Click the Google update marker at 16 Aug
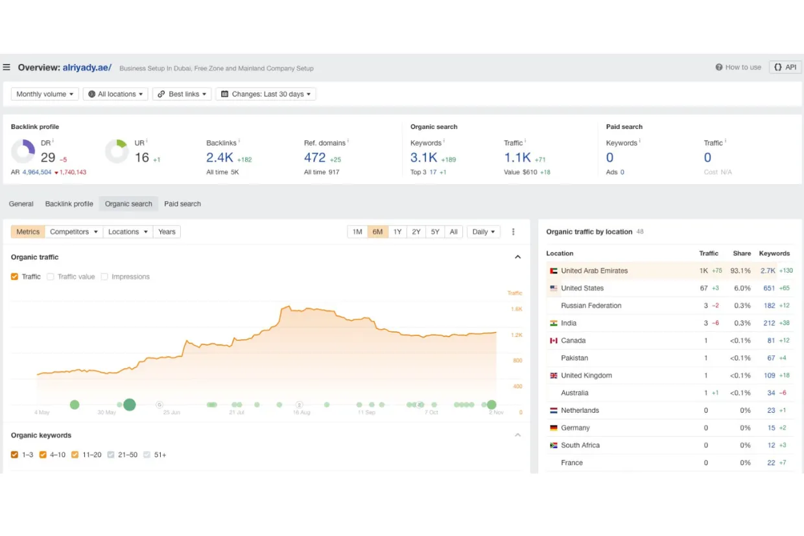Image resolution: width=804 pixels, height=536 pixels. (x=300, y=404)
